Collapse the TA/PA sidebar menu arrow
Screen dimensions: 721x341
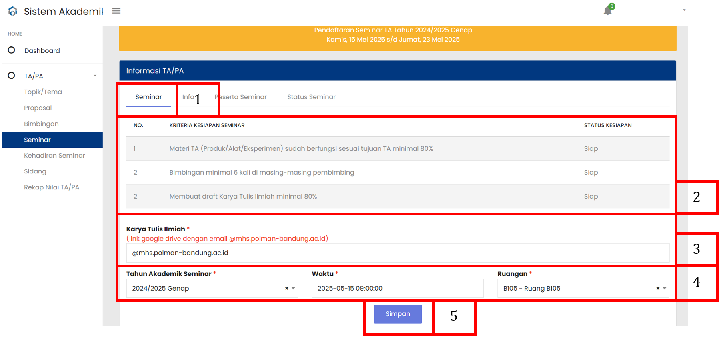click(x=95, y=76)
